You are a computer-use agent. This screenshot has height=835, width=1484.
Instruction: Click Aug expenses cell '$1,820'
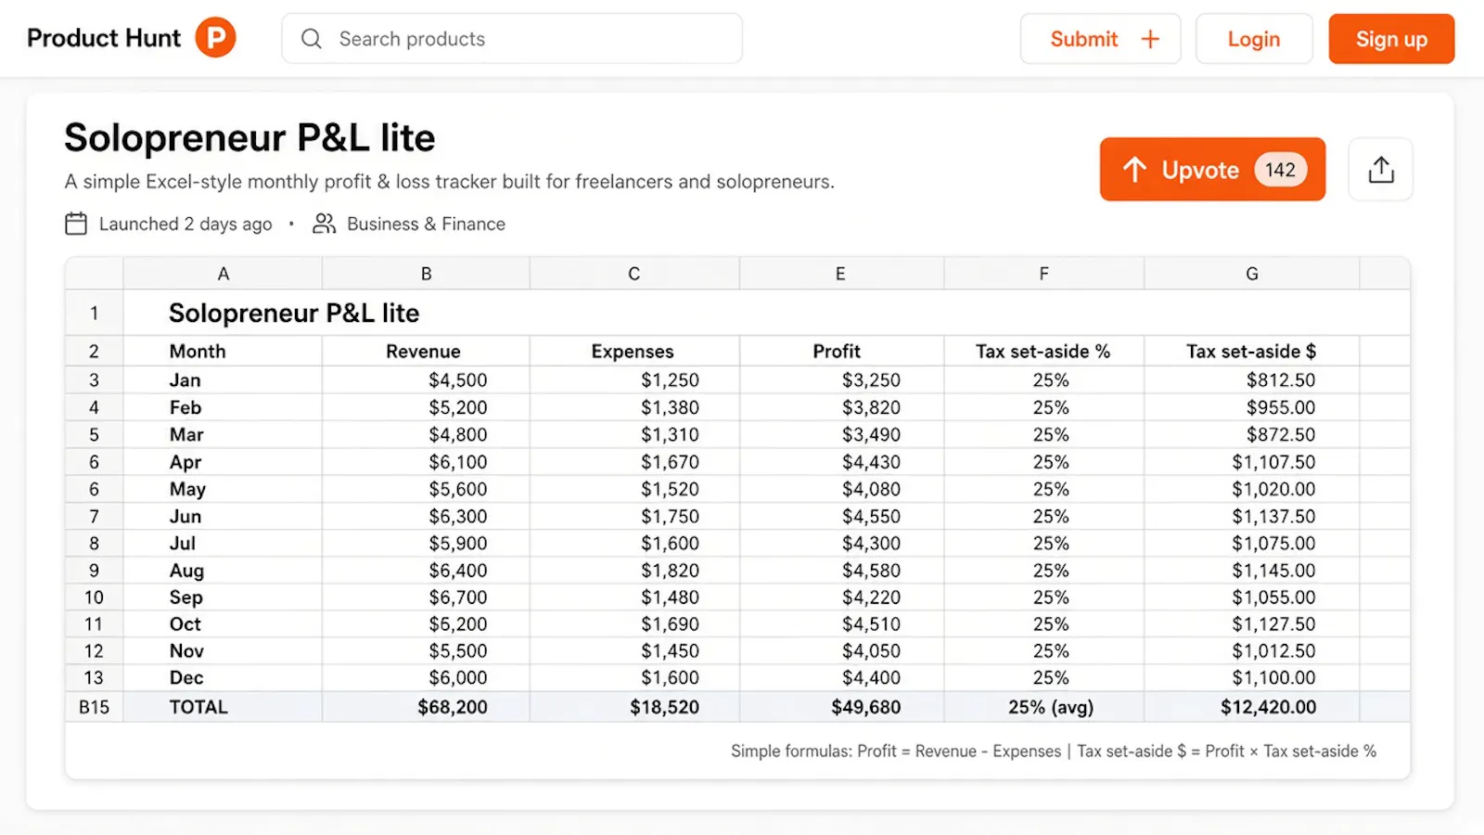[634, 571]
